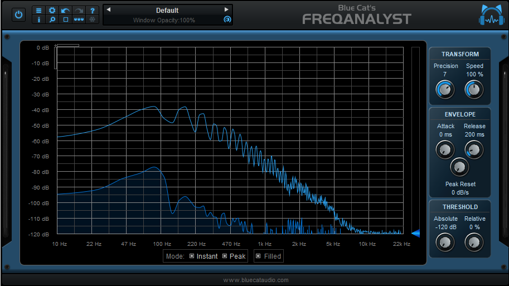Click the Speed value 100 %
Screen dimensions: 509x286
(x=474, y=74)
